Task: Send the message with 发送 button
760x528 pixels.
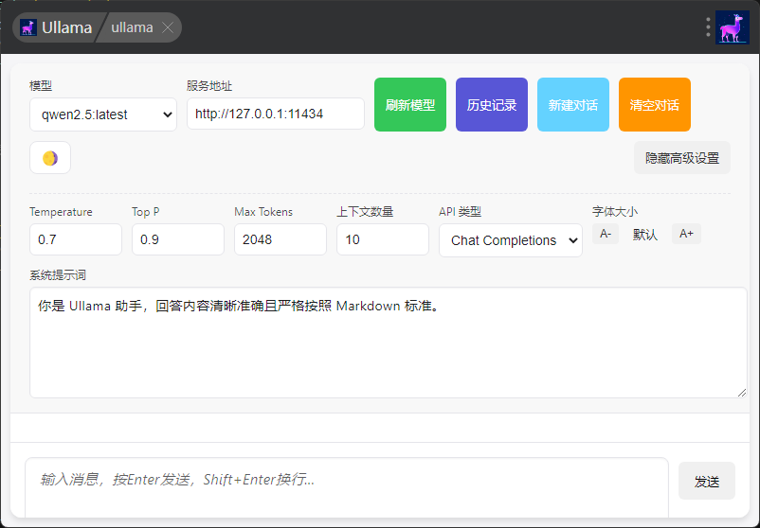Action: point(707,481)
